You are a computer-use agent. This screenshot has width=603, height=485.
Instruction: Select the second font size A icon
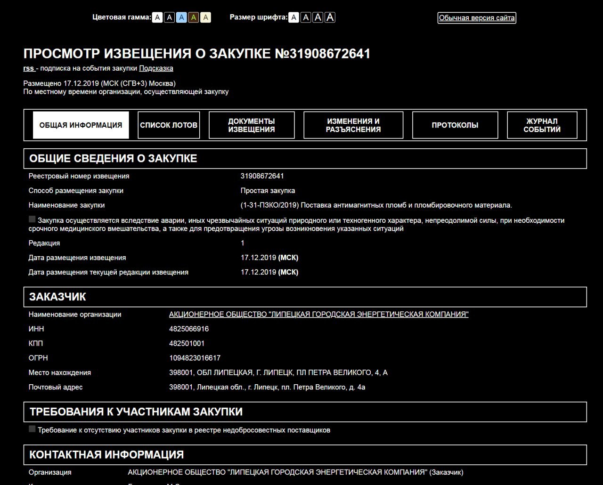click(x=306, y=18)
